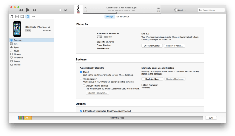235x136 pixels.
Task: Click the Other segment in storage bar
Action: 28,118
